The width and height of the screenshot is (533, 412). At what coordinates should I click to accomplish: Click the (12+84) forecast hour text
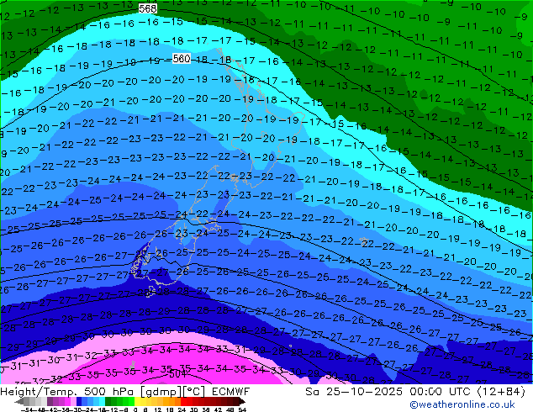501,392
